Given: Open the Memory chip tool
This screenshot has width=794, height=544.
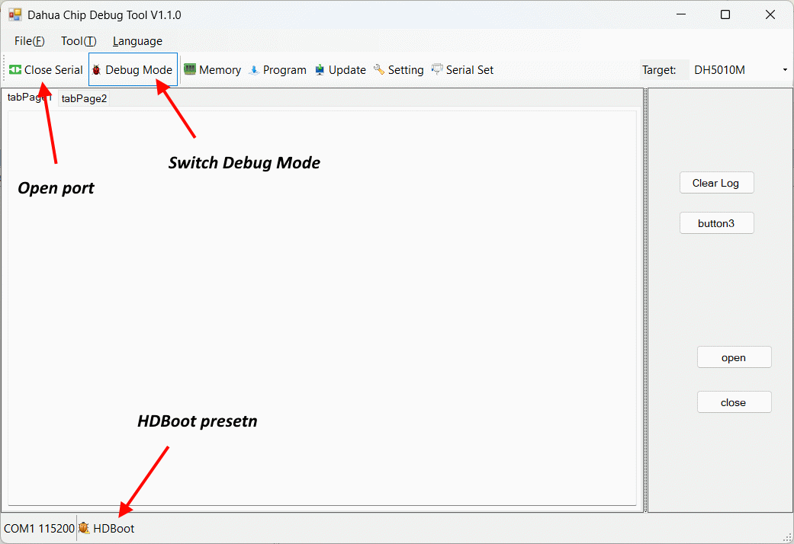Looking at the screenshot, I should 190,70.
